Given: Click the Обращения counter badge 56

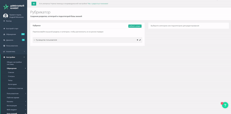Looking at the screenshot, I should [23, 34].
